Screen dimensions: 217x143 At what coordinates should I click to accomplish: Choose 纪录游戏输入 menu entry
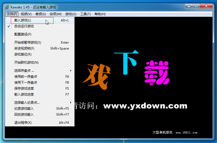pyautogui.click(x=40, y=108)
